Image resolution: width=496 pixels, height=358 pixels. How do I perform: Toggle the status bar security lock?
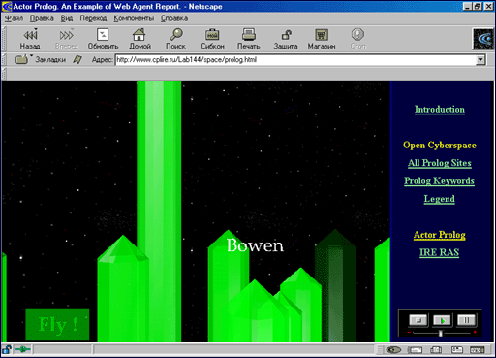[7, 349]
